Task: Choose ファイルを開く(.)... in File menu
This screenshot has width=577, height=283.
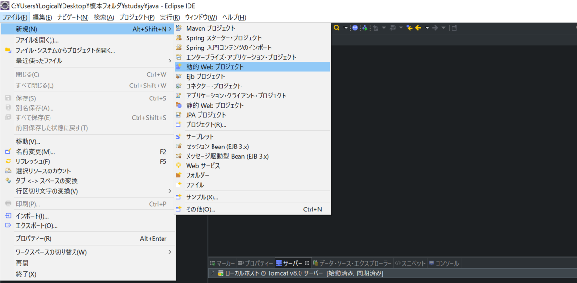Action: point(88,40)
